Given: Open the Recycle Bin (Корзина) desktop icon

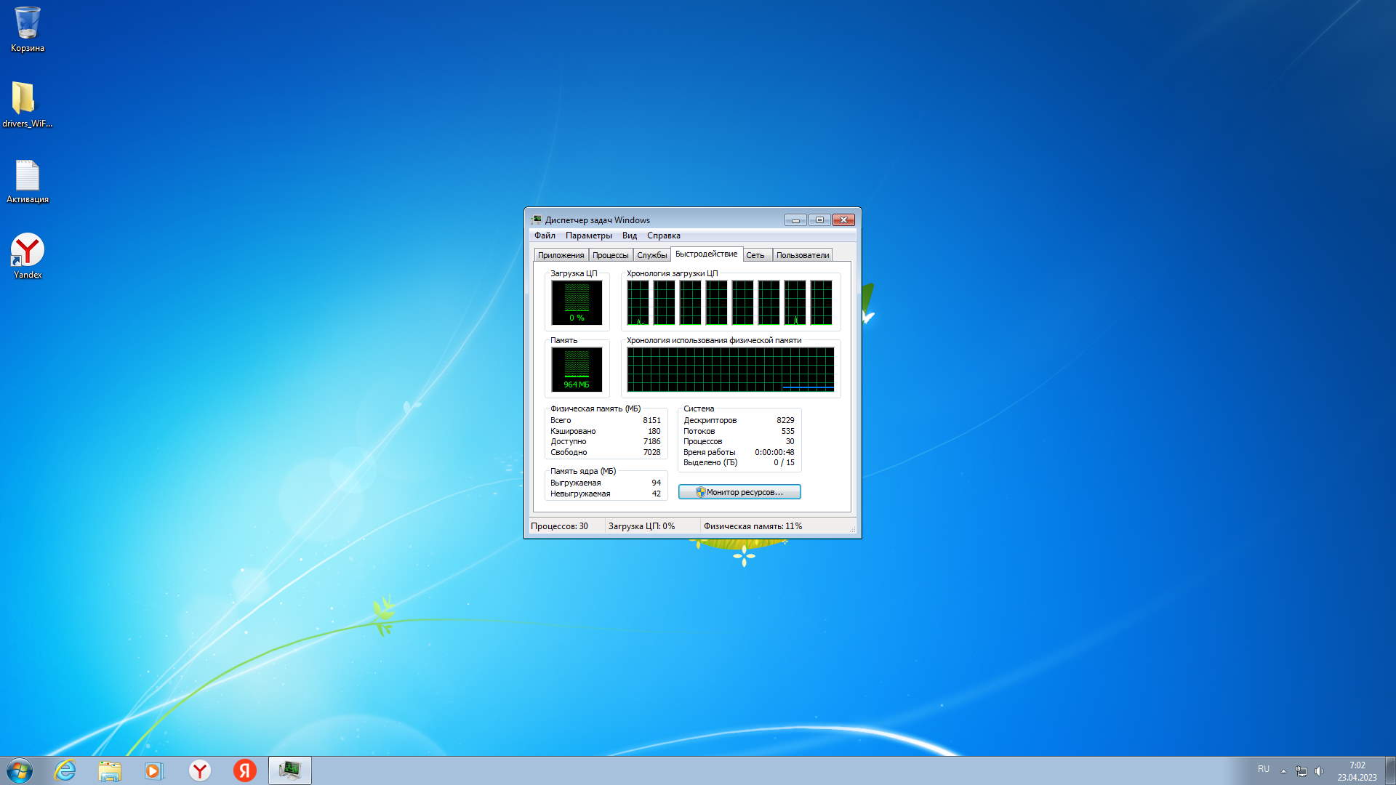Looking at the screenshot, I should click(x=28, y=29).
